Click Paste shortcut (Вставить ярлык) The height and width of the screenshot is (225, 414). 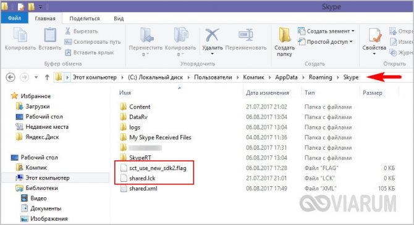[x=89, y=52]
